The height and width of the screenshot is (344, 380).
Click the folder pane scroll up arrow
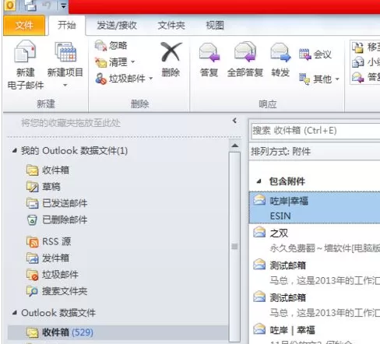point(235,146)
